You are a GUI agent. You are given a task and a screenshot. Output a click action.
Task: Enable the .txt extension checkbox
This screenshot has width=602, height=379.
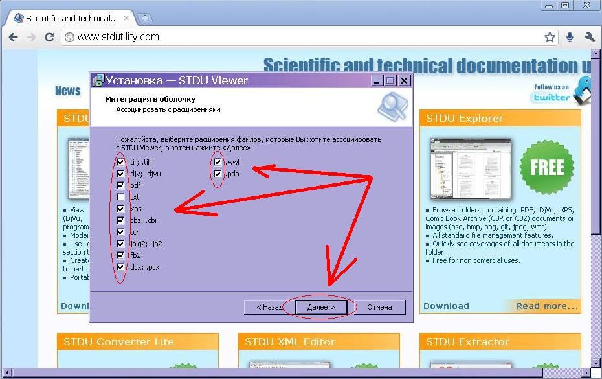(120, 197)
